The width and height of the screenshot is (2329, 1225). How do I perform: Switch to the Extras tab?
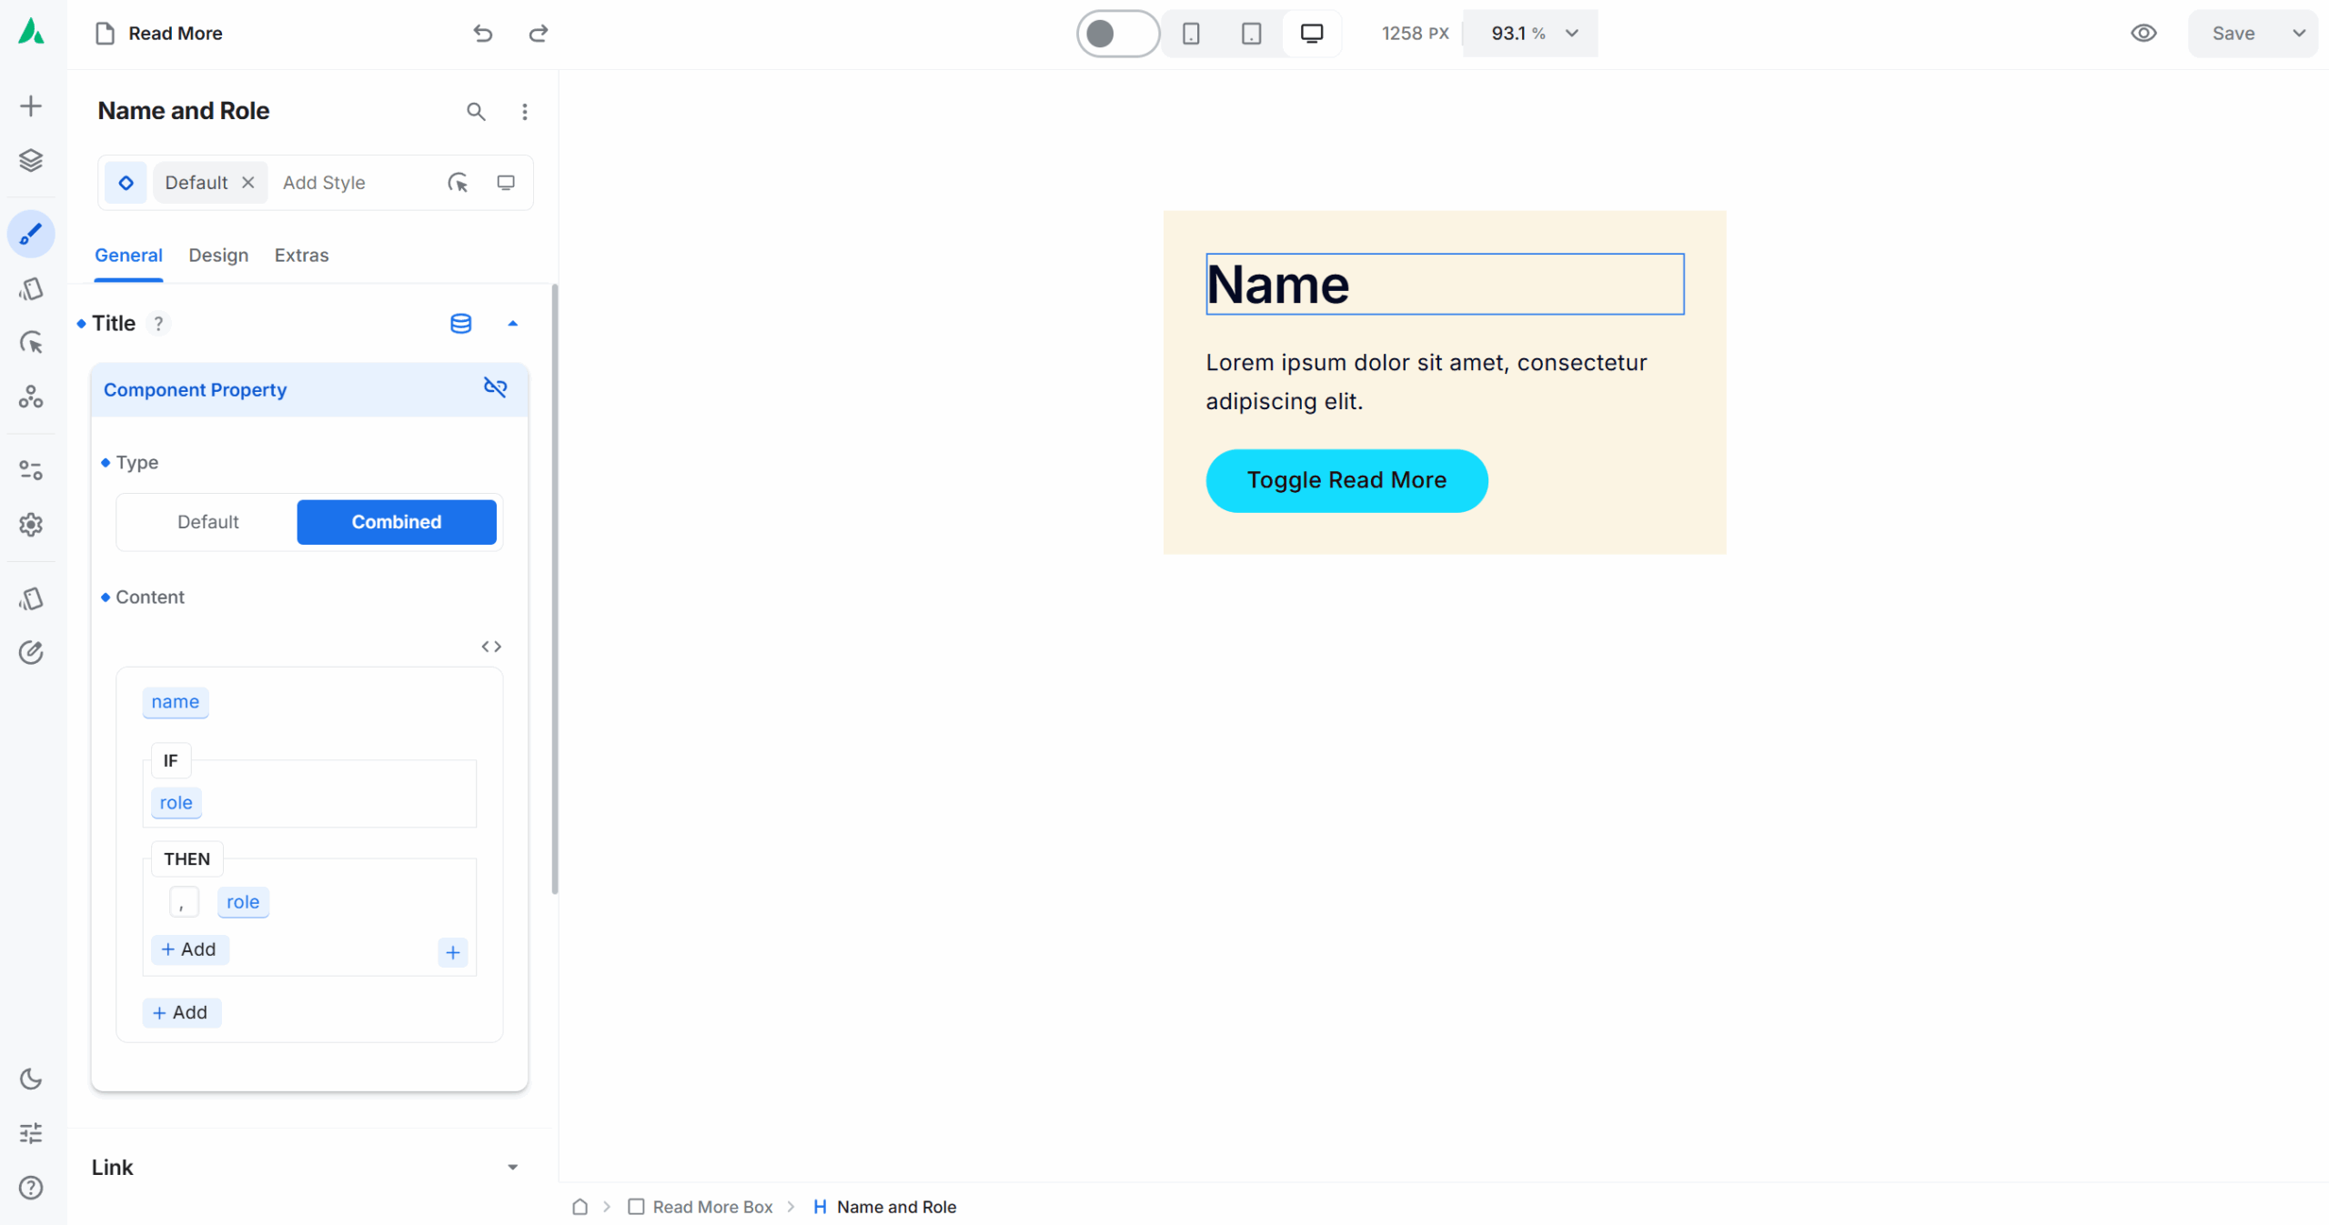[x=301, y=256]
